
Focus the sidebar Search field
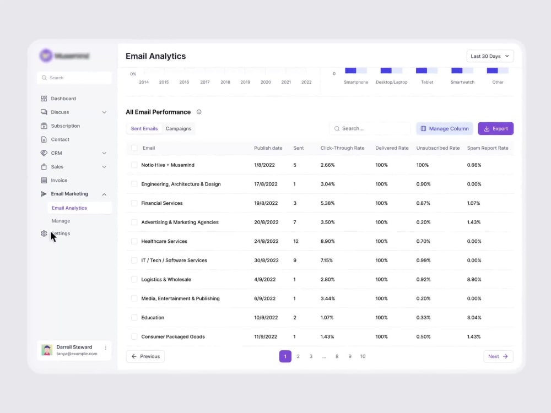[74, 78]
